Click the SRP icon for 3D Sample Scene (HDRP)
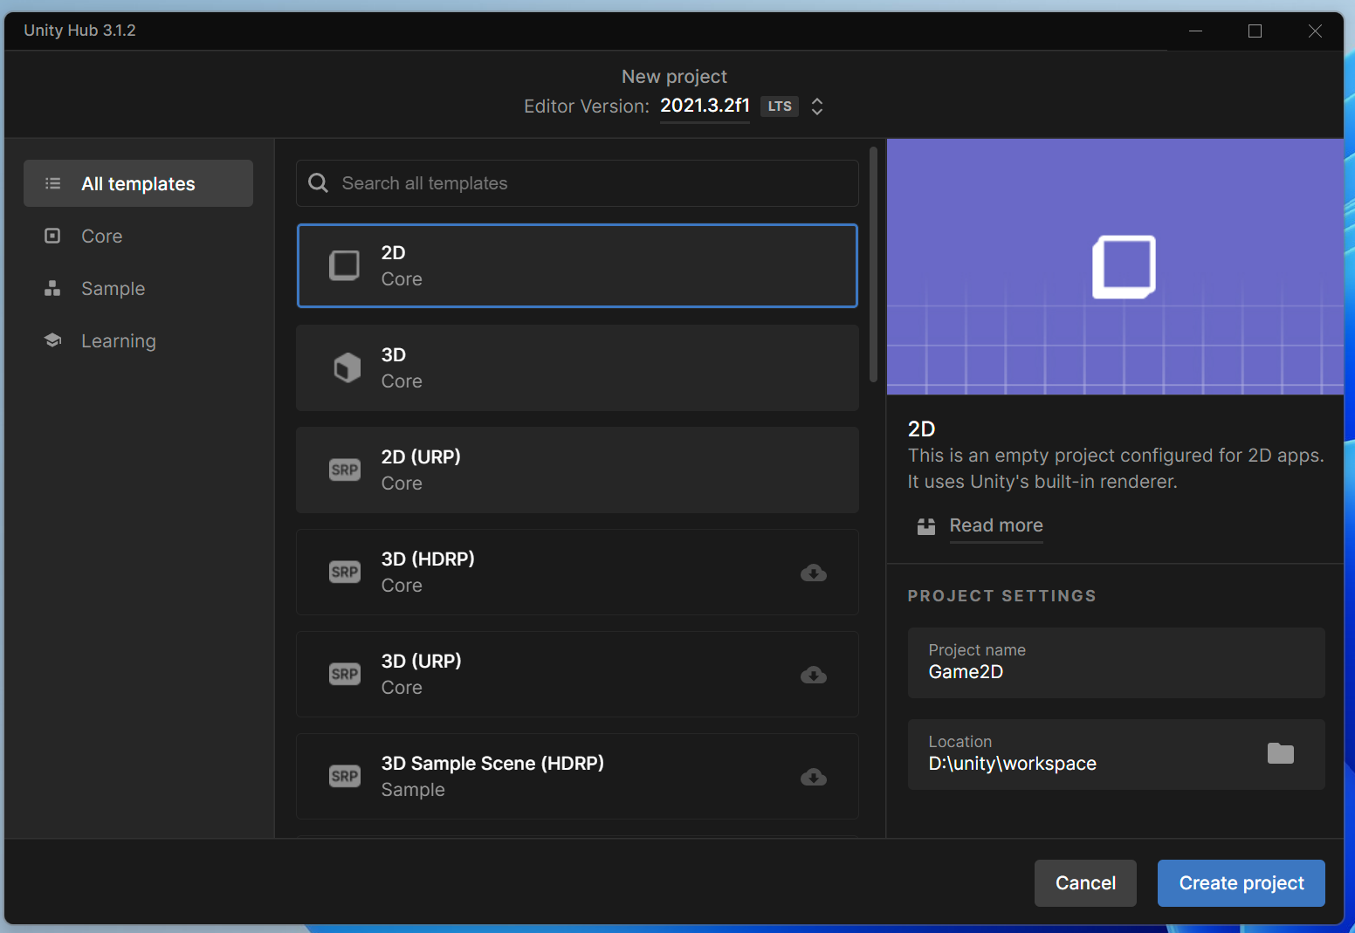The height and width of the screenshot is (933, 1355). (x=345, y=776)
